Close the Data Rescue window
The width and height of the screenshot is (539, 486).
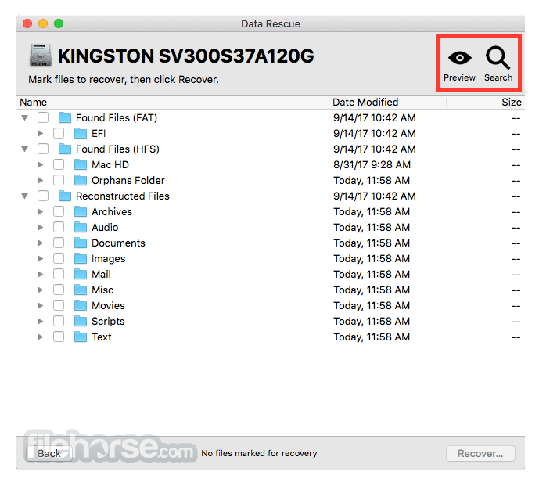tap(27, 23)
